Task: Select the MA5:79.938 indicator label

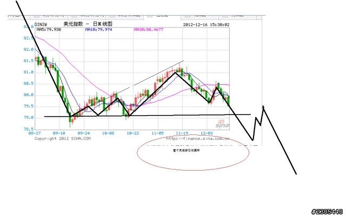Action: [49, 30]
